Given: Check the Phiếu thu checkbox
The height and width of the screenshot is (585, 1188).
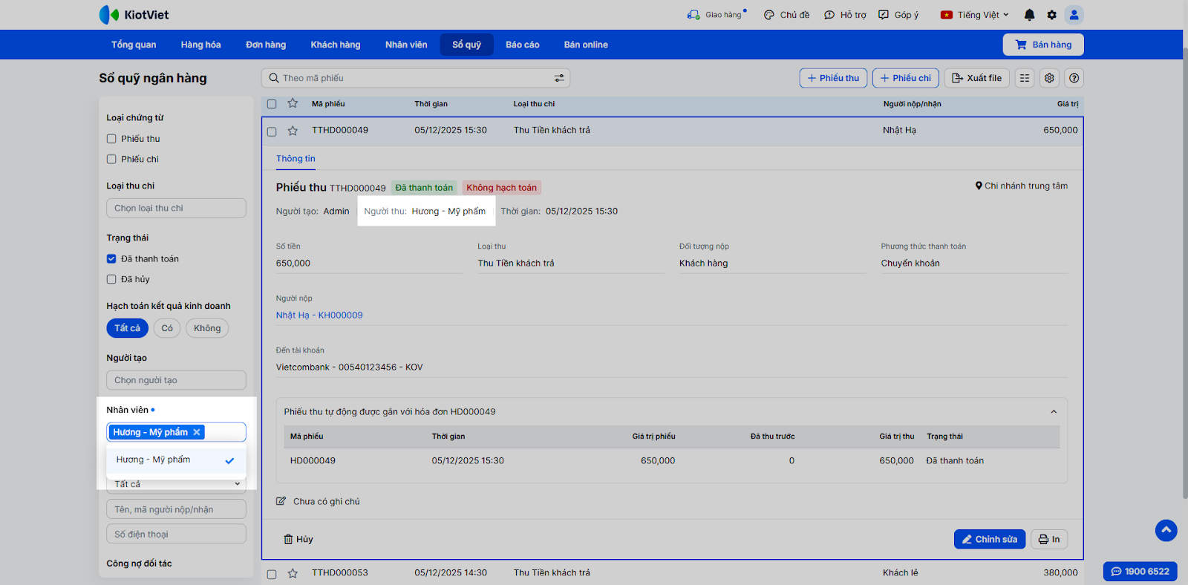Looking at the screenshot, I should point(111,139).
